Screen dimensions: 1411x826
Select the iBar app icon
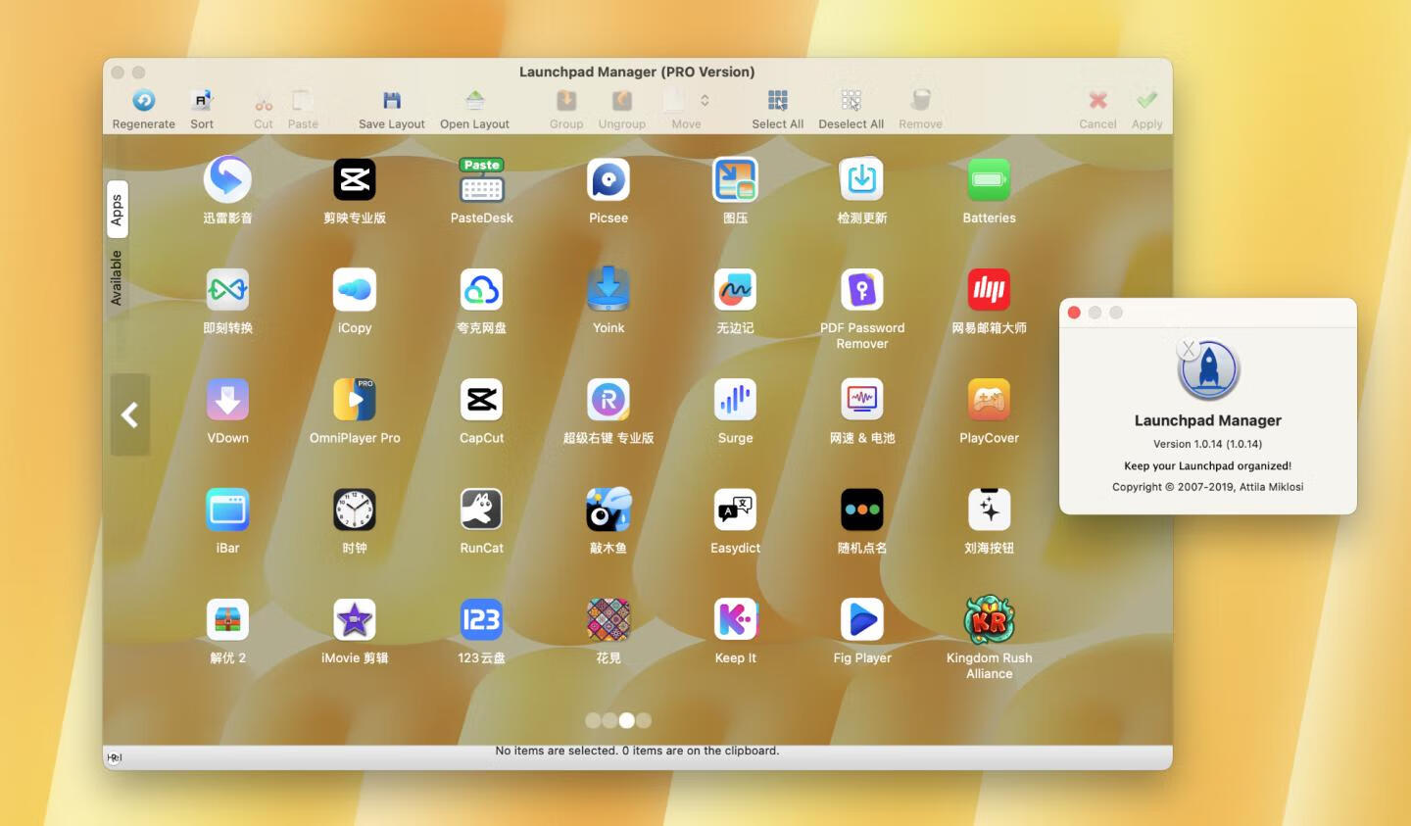point(227,510)
